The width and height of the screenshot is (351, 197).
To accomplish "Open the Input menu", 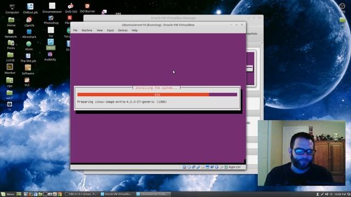I will coord(110,30).
